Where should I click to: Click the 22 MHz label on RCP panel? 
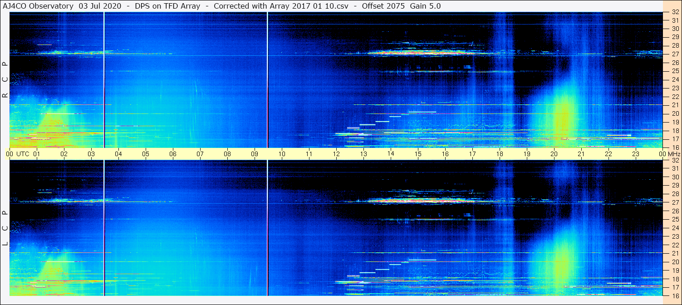click(675, 97)
